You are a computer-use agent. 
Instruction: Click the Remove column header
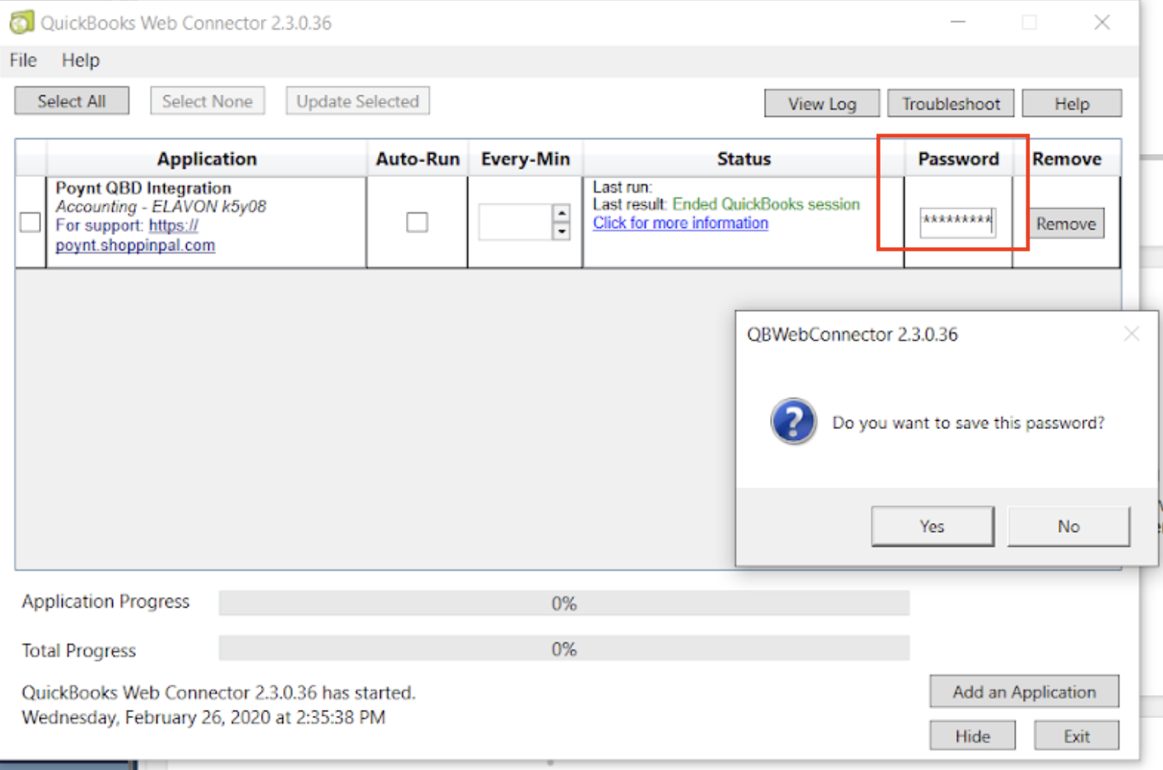[1067, 159]
